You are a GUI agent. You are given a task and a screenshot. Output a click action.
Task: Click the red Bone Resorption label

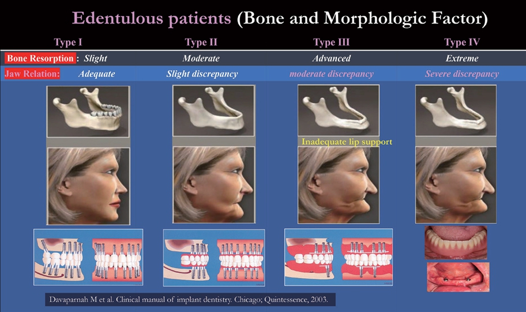click(x=40, y=58)
